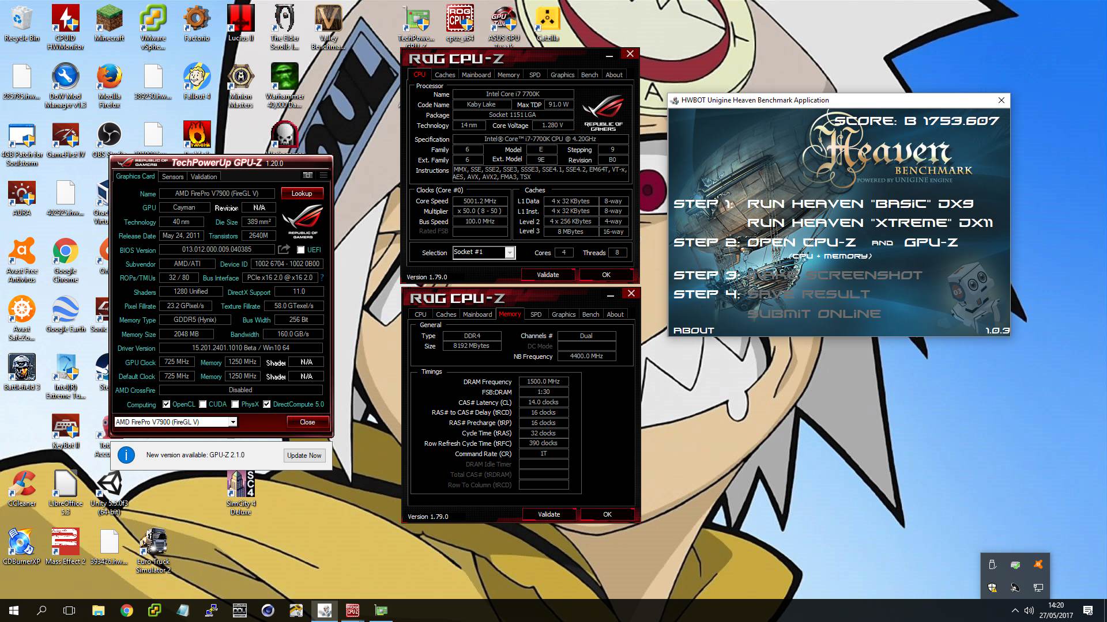Click ROG CPU-Z taskbar icon
Screen dimensions: 1107x622
point(352,610)
